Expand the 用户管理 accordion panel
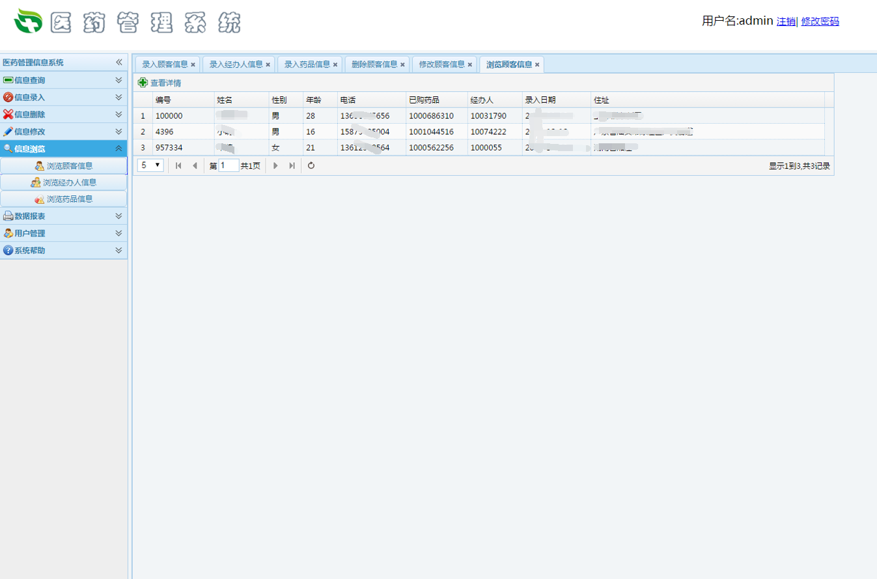This screenshot has width=877, height=579. 118,233
